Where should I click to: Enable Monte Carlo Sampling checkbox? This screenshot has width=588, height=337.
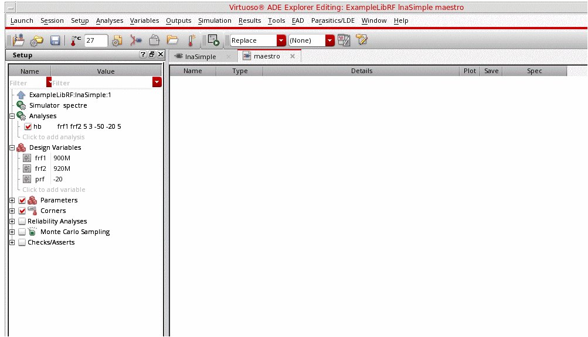click(22, 232)
